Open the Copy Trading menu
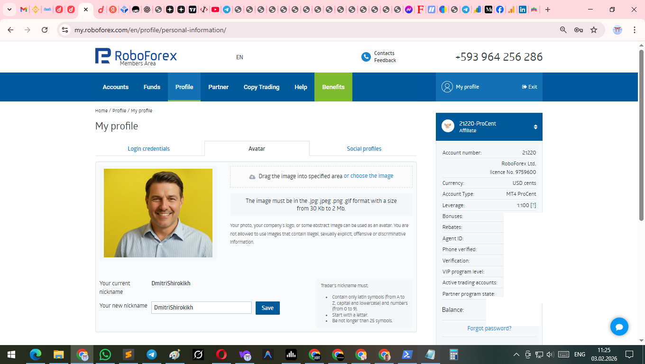Viewport: 645px width, 364px height. 261,87
